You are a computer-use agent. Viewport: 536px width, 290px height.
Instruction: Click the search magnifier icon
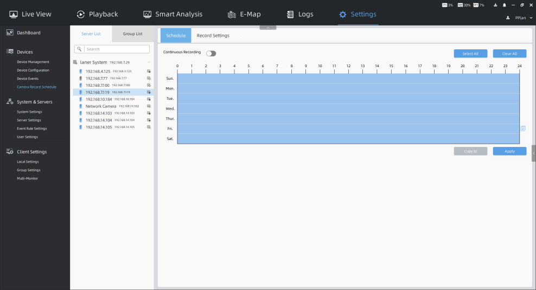pos(79,49)
